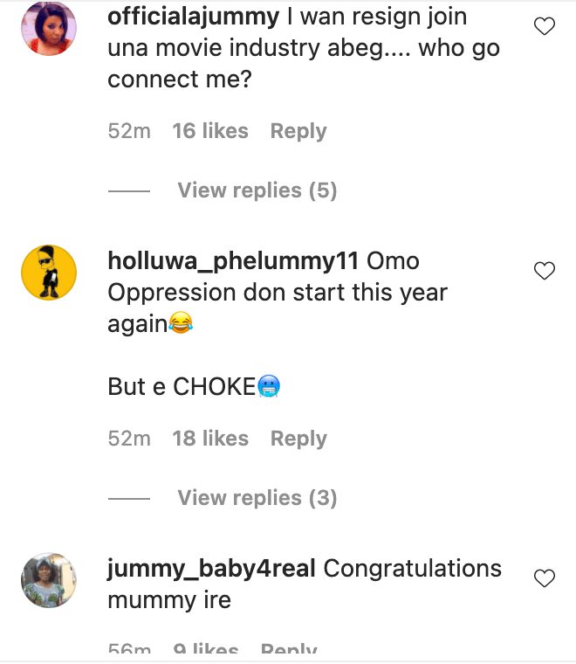The image size is (576, 664).
Task: Open officialajummy's profile picture
Action: click(x=49, y=27)
